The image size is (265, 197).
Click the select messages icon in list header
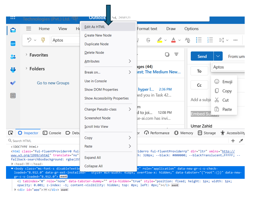pyautogui.click(x=167, y=55)
